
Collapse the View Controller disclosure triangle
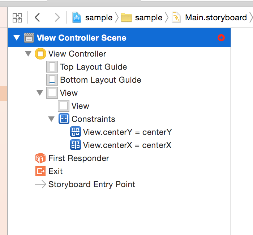click(28, 54)
